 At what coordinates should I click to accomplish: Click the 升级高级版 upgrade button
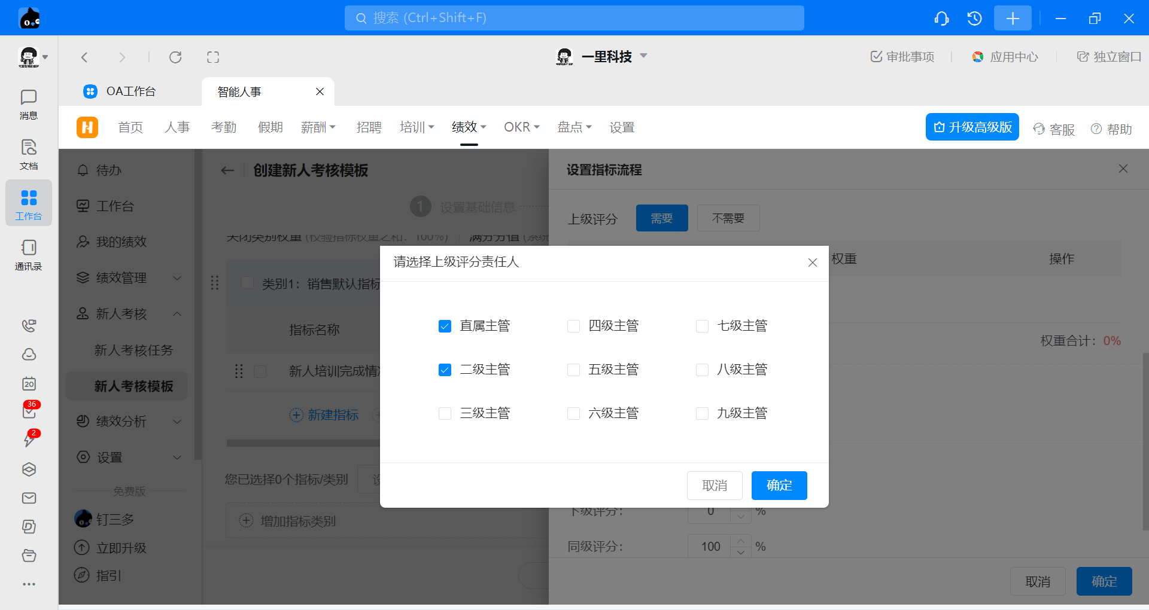click(972, 127)
